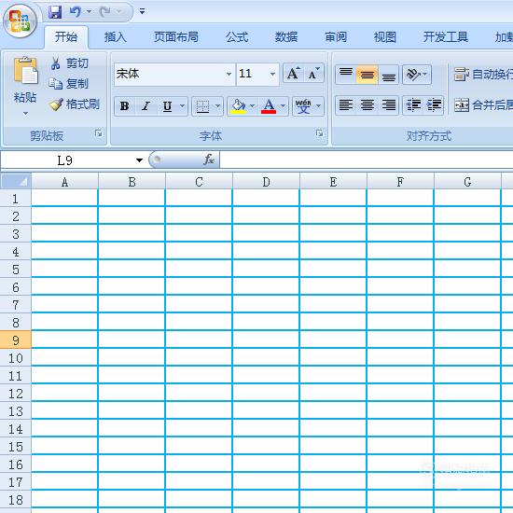
Task: Decrease the indent
Action: [x=413, y=105]
